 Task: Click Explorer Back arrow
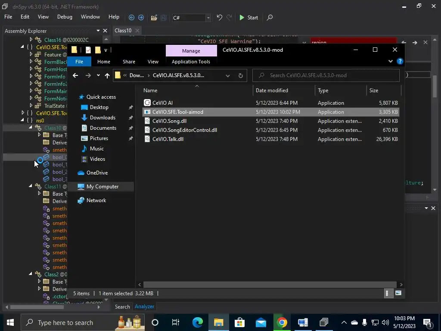point(75,75)
